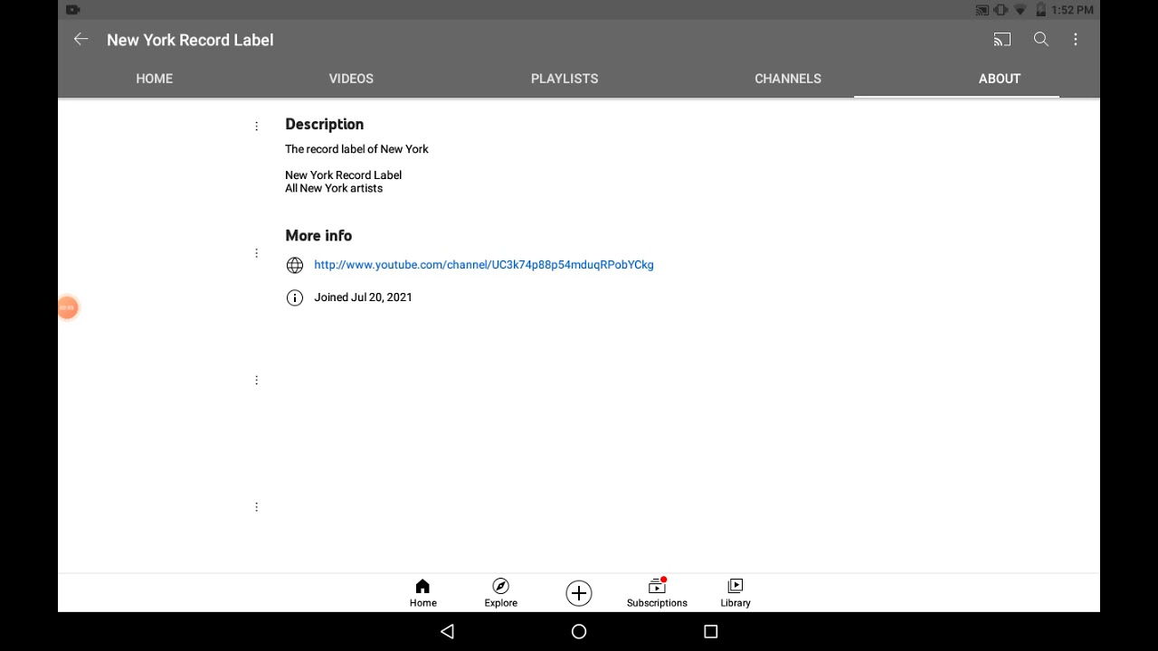Tap the camera recording icon in status bar
Screen dimensions: 1158x651
coord(73,10)
